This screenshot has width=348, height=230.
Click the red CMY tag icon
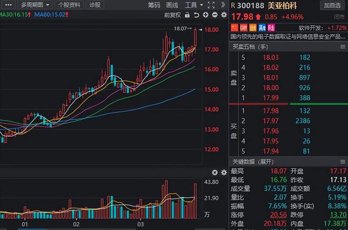(x=244, y=27)
